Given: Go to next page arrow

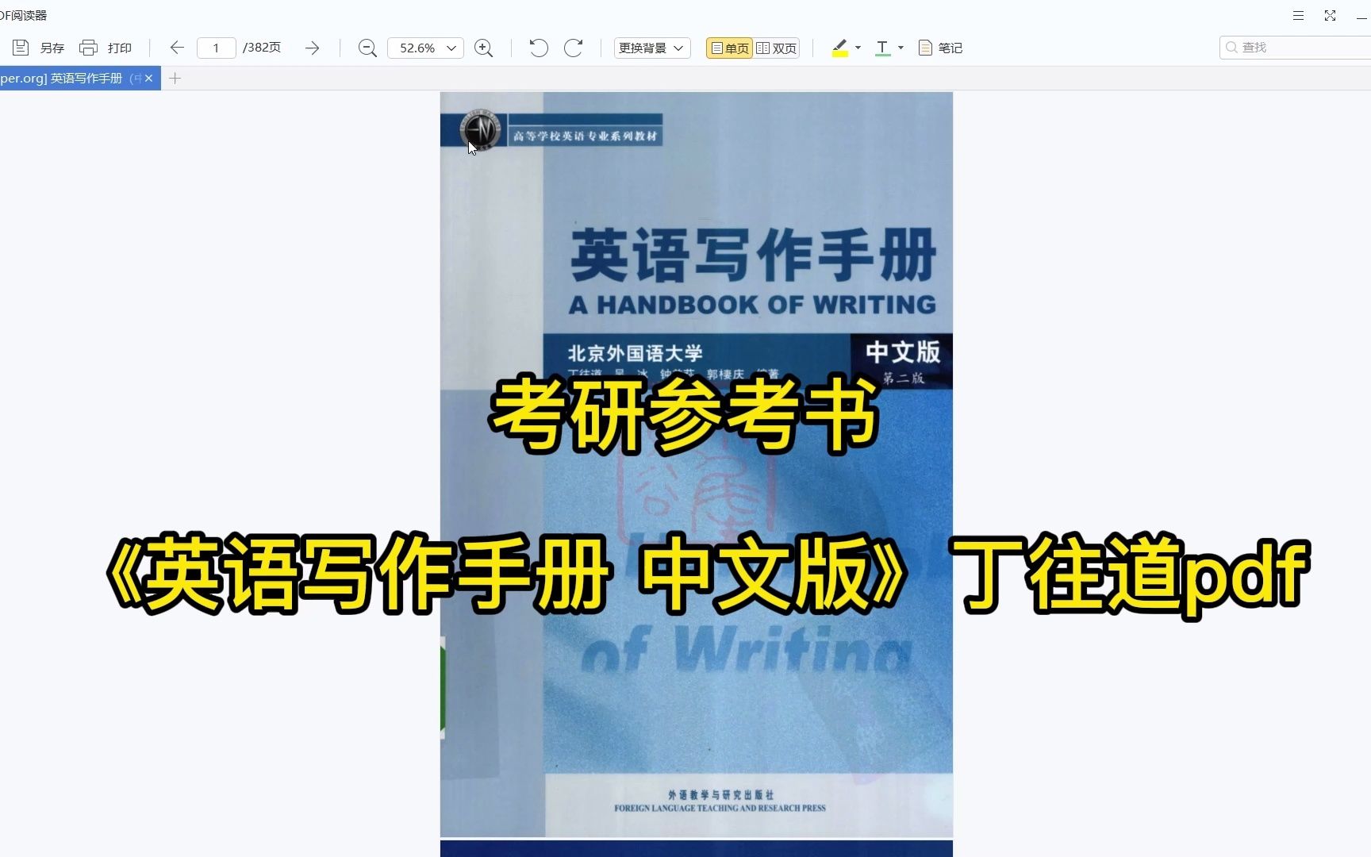Looking at the screenshot, I should click(312, 48).
